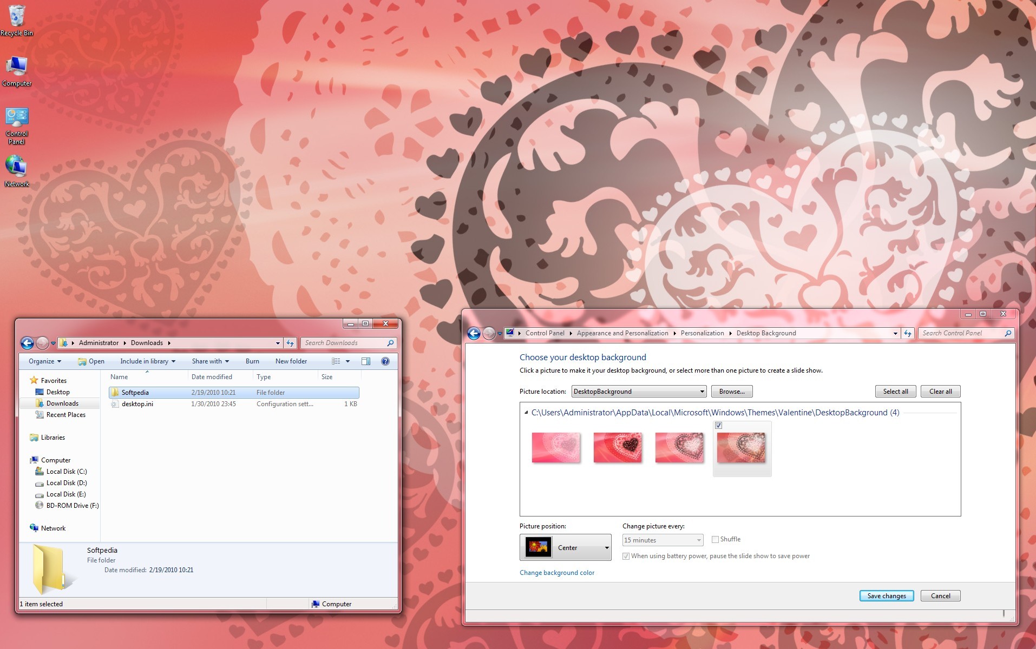Click the Control Panel icon in address bar
The image size is (1036, 649).
pyautogui.click(x=510, y=333)
